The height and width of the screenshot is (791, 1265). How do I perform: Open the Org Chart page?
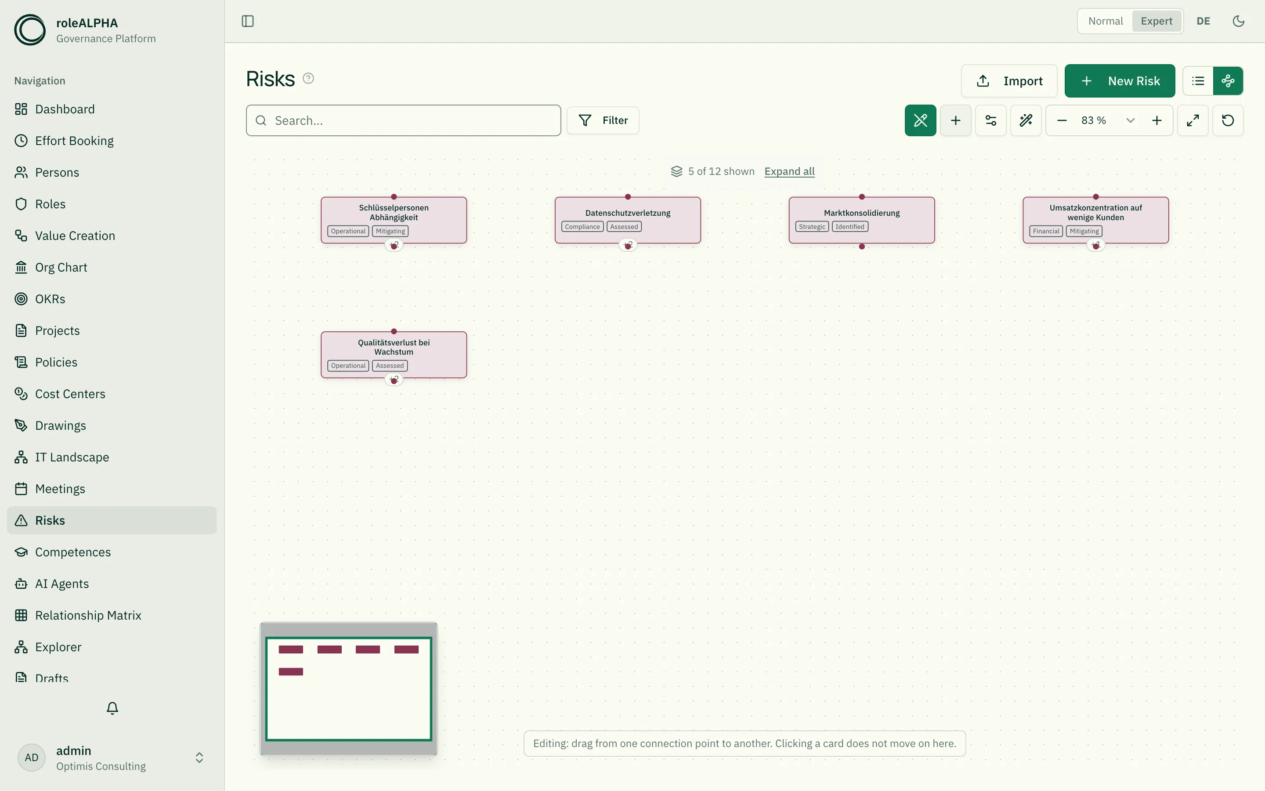point(112,267)
